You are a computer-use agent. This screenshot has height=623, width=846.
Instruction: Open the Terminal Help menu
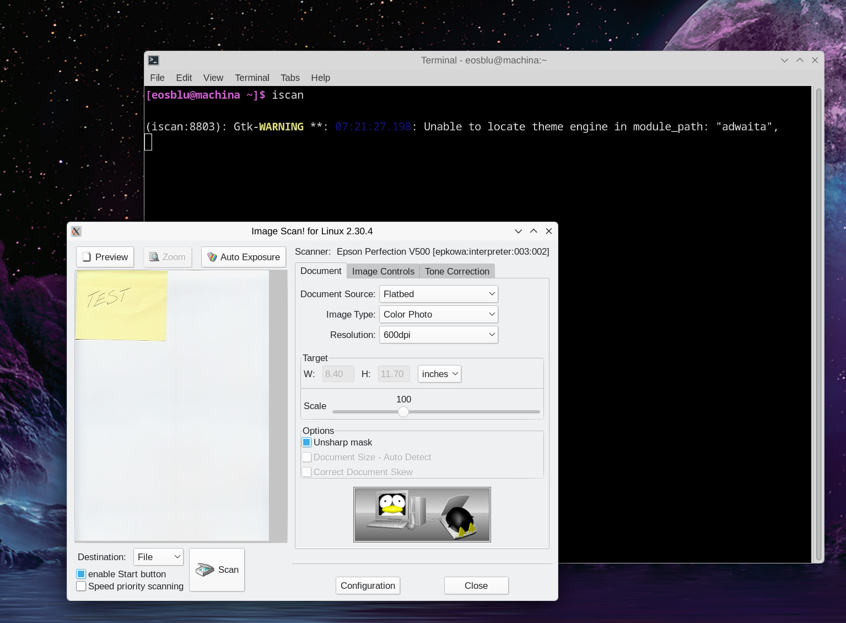tap(320, 78)
